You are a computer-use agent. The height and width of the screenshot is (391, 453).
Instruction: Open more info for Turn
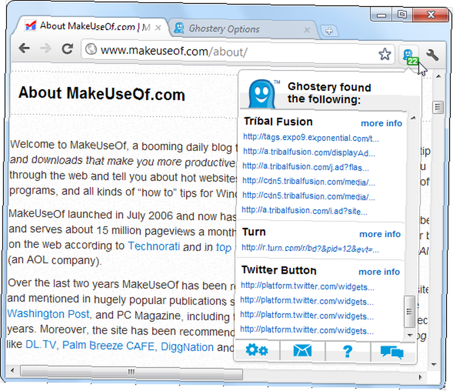[x=380, y=234]
